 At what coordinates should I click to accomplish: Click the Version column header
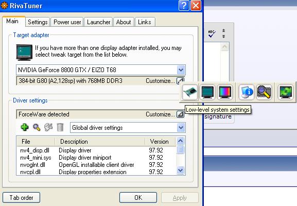point(161,142)
